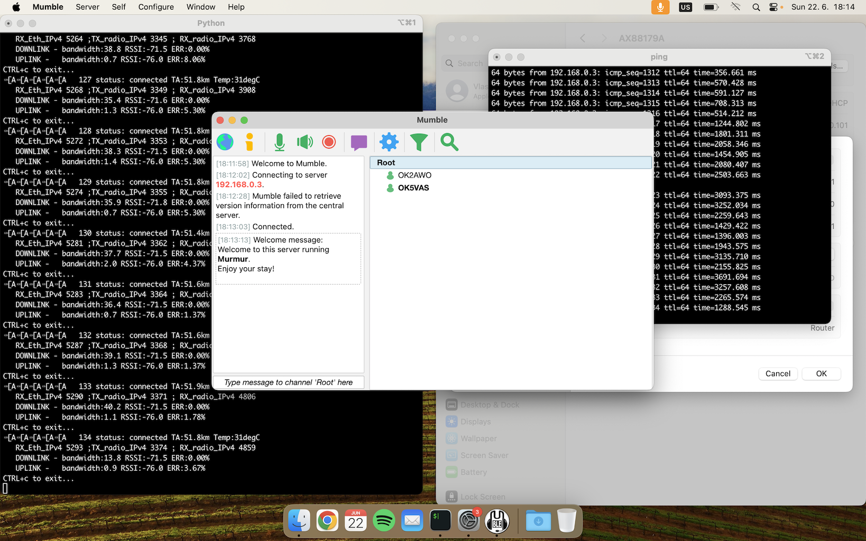Mute the microphone in Mumble toolbar
Image resolution: width=866 pixels, height=541 pixels.
[280, 142]
